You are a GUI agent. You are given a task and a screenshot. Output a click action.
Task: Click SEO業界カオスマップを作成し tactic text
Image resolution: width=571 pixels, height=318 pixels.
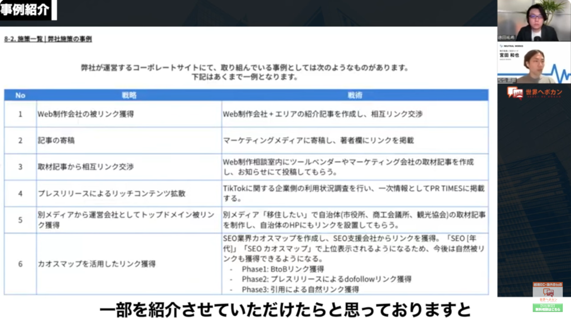[354, 248]
